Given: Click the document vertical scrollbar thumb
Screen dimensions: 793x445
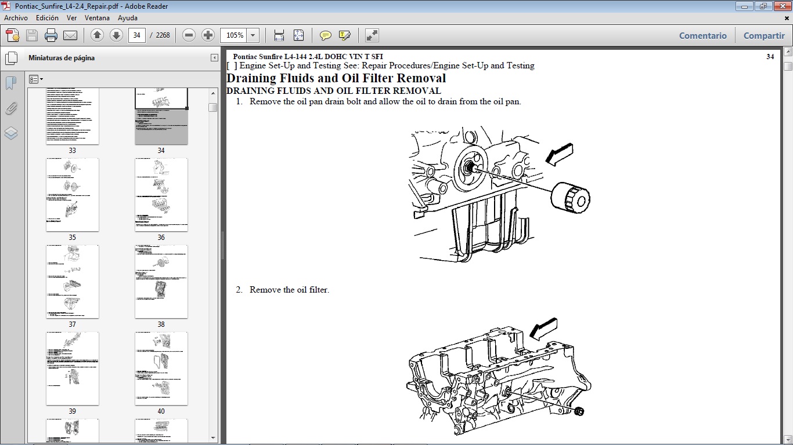Looking at the screenshot, I should 788,67.
